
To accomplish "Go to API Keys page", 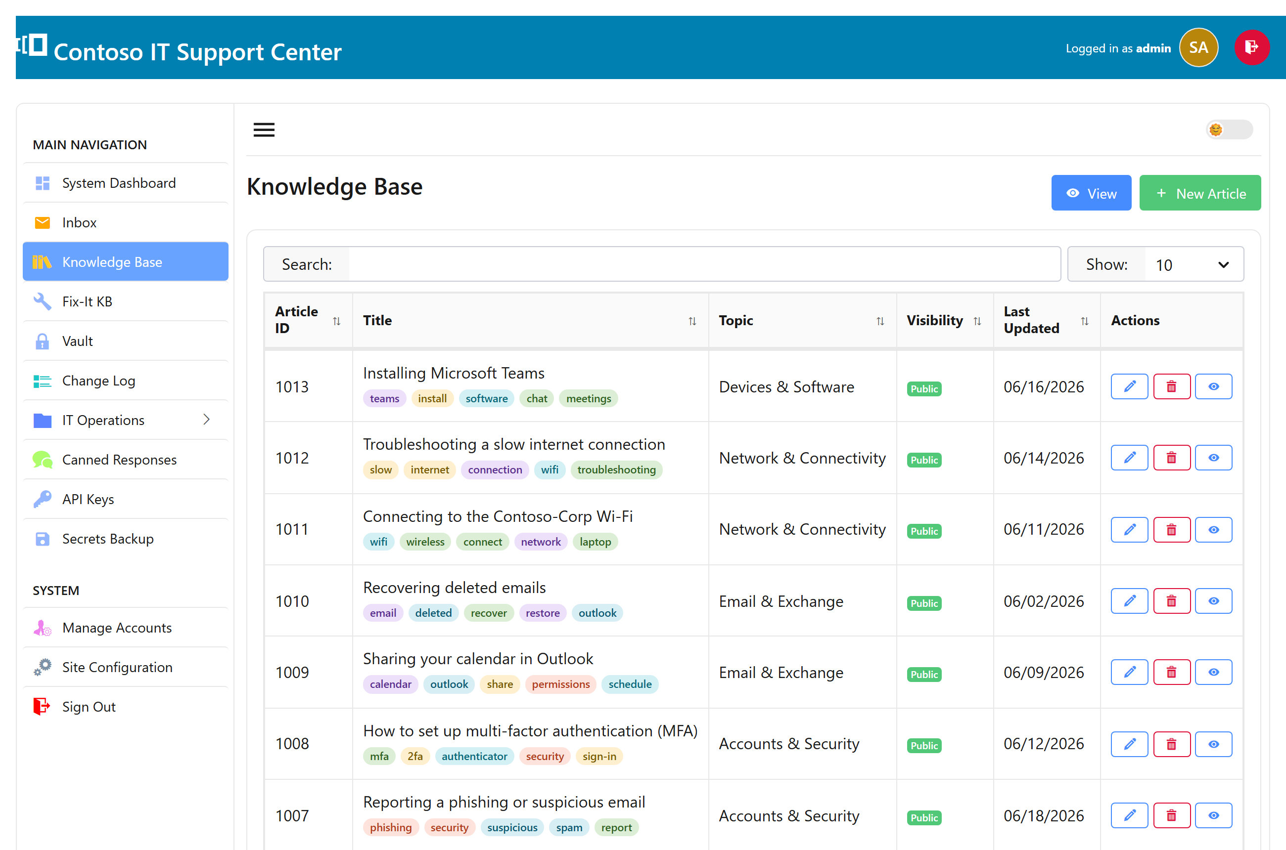I will 125,499.
